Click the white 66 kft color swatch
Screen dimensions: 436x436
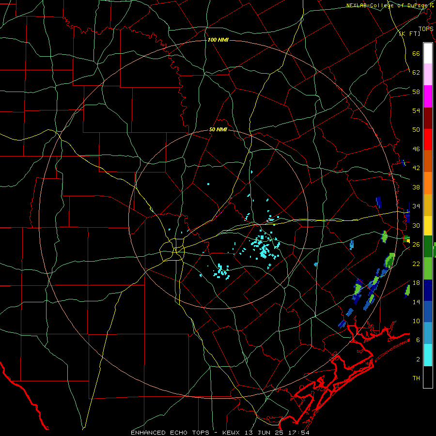coord(428,53)
